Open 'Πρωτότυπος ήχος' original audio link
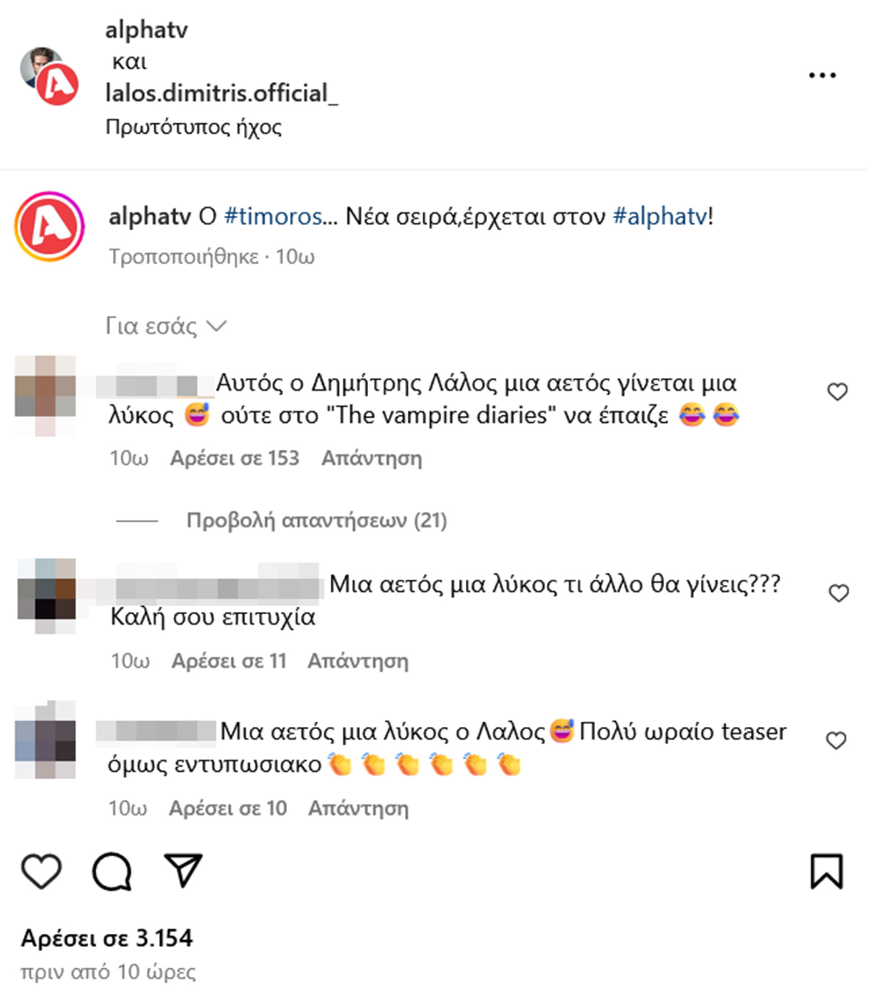The image size is (869, 987). point(193,127)
